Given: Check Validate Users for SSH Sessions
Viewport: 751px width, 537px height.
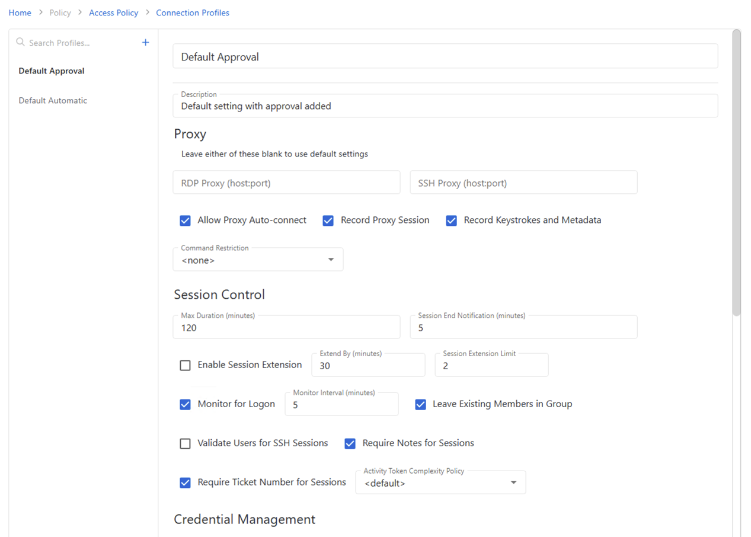Looking at the screenshot, I should (x=185, y=443).
